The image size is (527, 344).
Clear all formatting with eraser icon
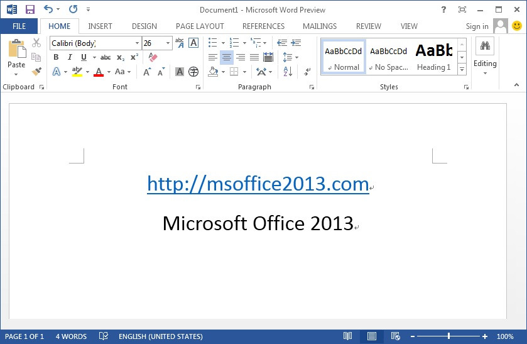[x=153, y=57]
